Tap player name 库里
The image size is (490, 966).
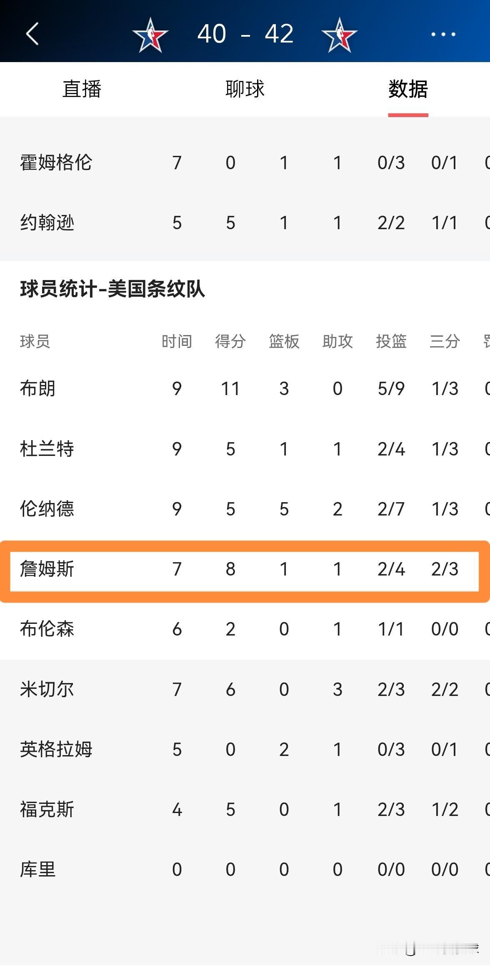[x=38, y=870]
